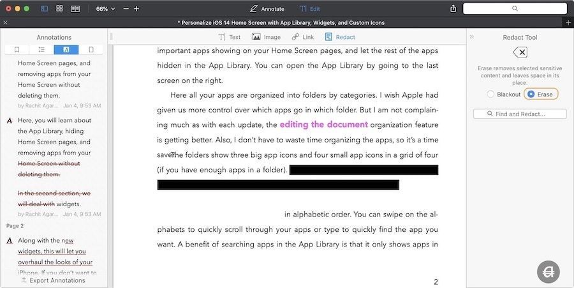Switch to Edit mode
The width and height of the screenshot is (574, 288).
[310, 9]
